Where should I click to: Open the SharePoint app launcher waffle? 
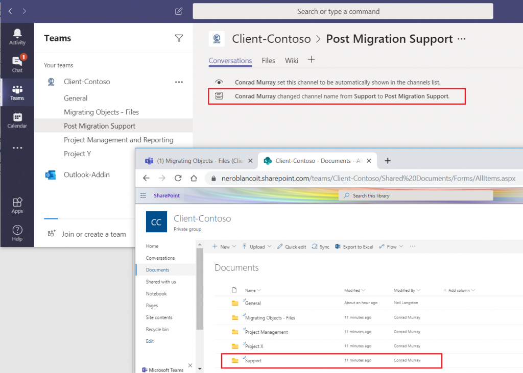tap(143, 195)
